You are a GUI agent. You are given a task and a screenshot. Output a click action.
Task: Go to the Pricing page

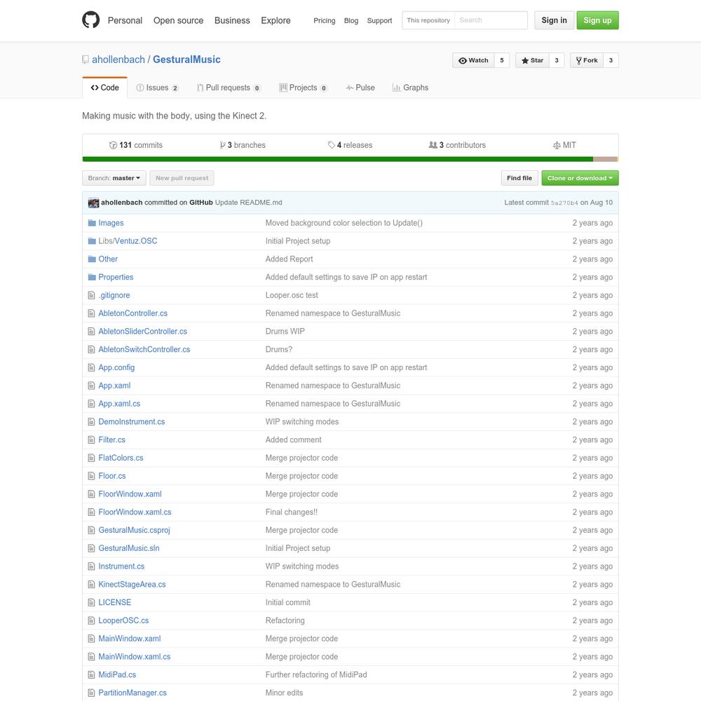click(324, 20)
